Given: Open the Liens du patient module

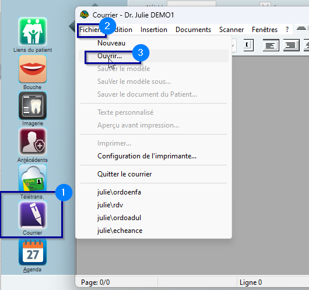Looking at the screenshot, I should pos(33,31).
